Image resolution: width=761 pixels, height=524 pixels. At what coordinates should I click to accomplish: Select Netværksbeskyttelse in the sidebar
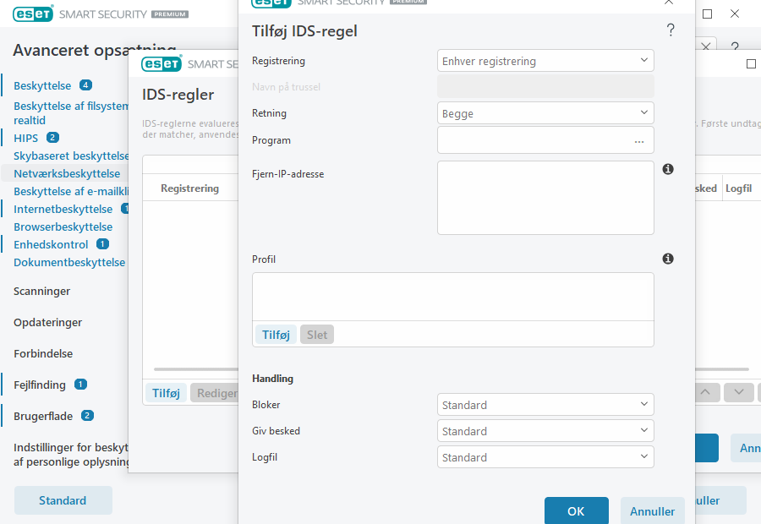[67, 173]
